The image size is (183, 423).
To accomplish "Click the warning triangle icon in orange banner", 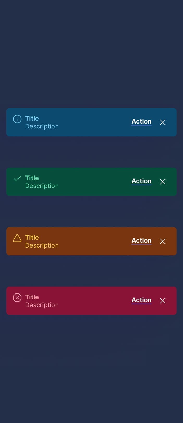I will point(17,238).
